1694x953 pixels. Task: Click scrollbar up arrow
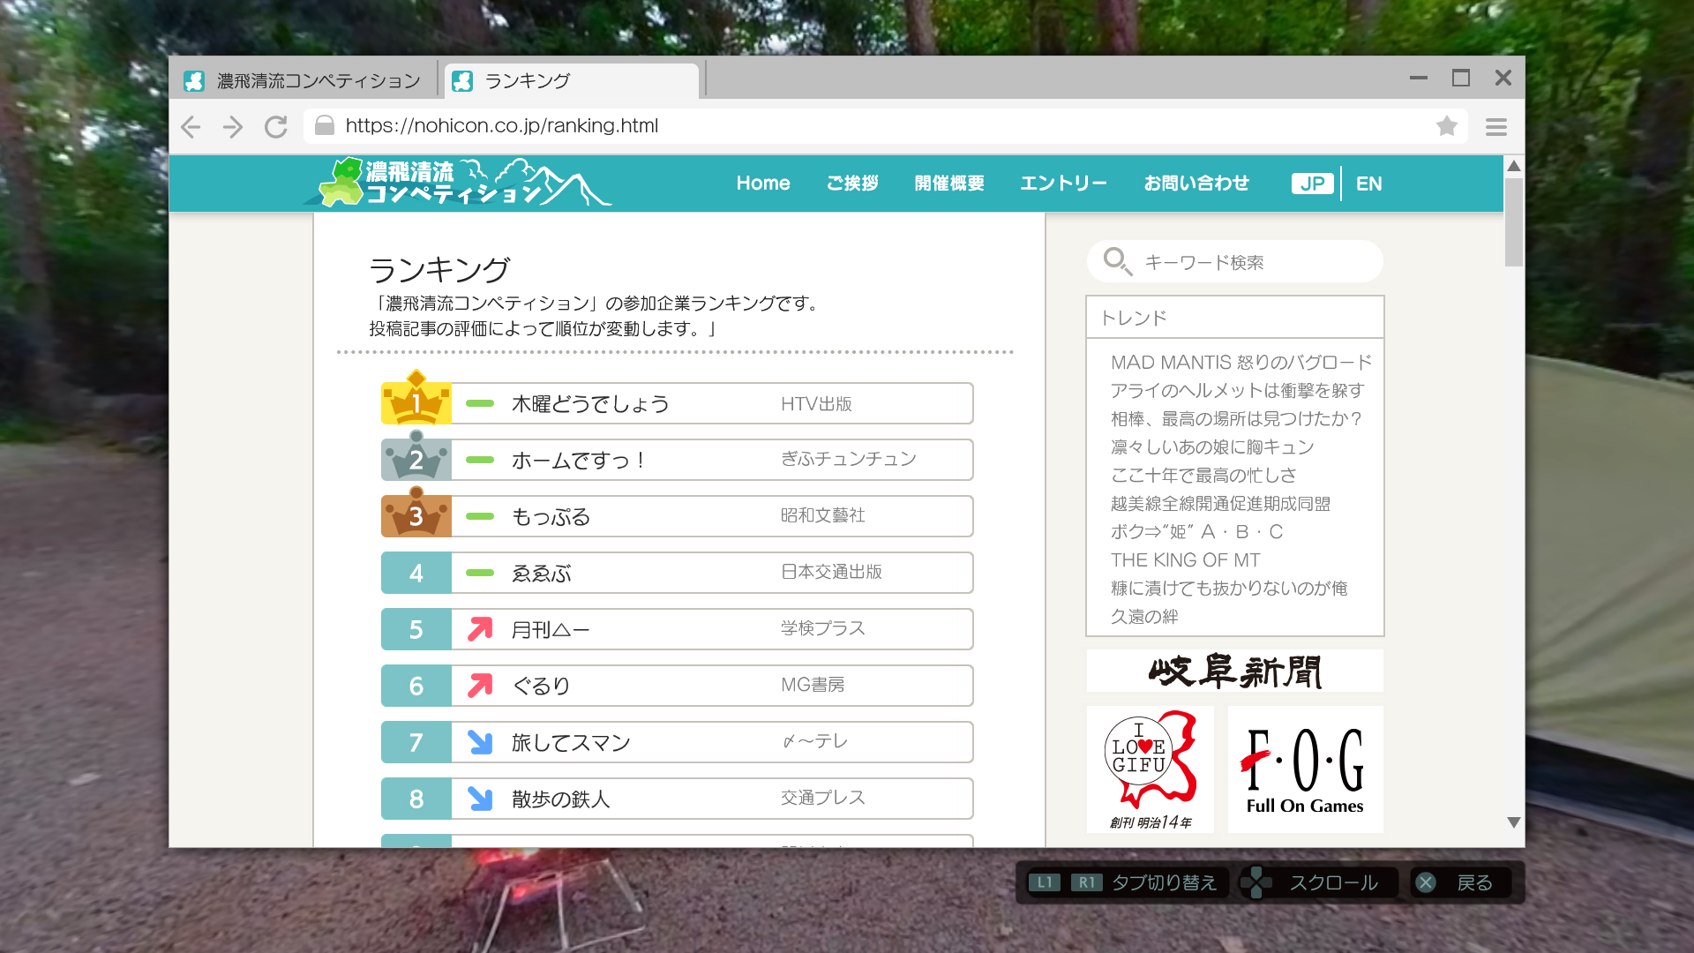tap(1514, 166)
